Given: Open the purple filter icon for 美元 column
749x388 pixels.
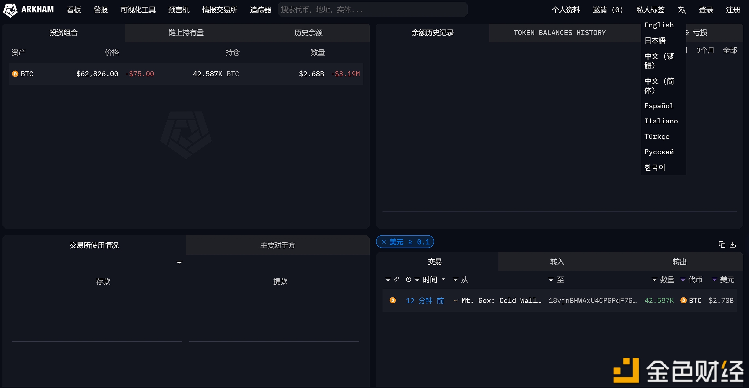Looking at the screenshot, I should (715, 279).
